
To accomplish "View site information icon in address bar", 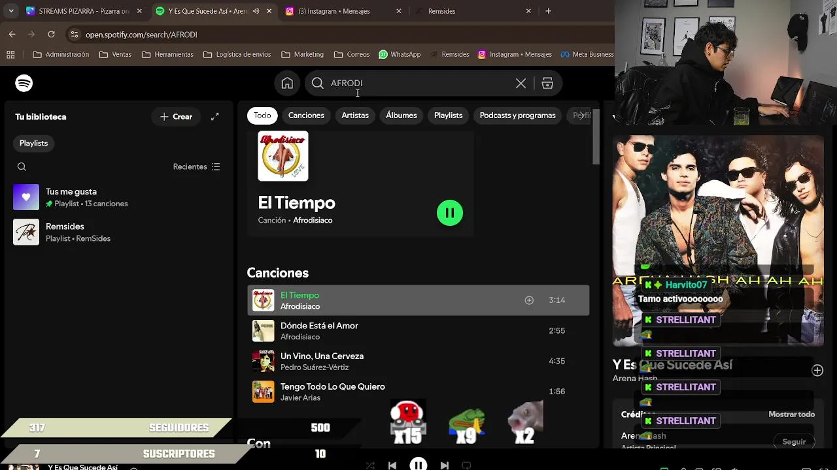I will point(74,35).
